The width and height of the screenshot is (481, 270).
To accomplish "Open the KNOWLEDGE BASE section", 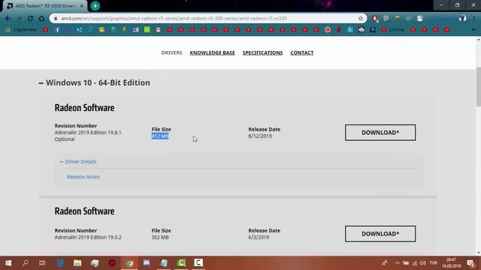I will tap(212, 52).
